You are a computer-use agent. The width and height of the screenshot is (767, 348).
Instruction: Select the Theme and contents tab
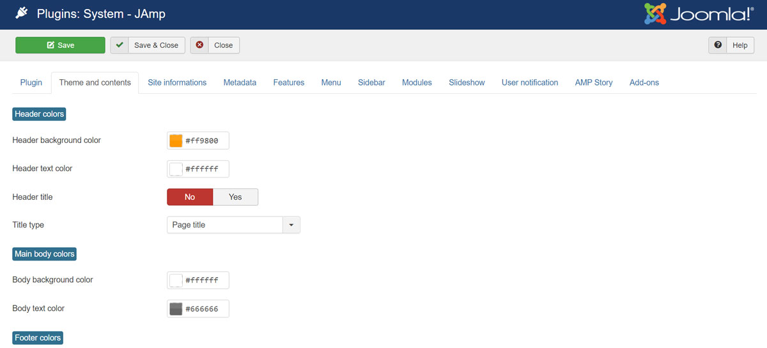pyautogui.click(x=95, y=82)
